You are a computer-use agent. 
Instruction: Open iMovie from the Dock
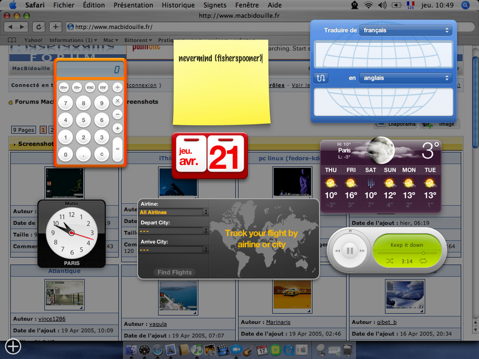tap(223, 350)
